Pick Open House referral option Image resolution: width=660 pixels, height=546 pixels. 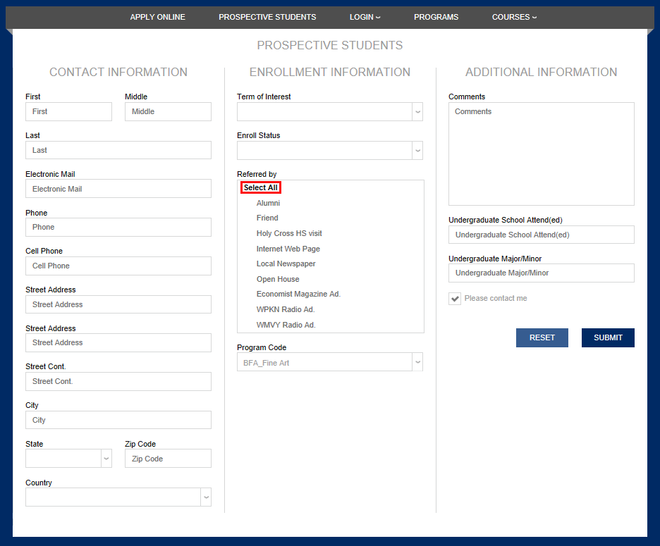pyautogui.click(x=278, y=279)
